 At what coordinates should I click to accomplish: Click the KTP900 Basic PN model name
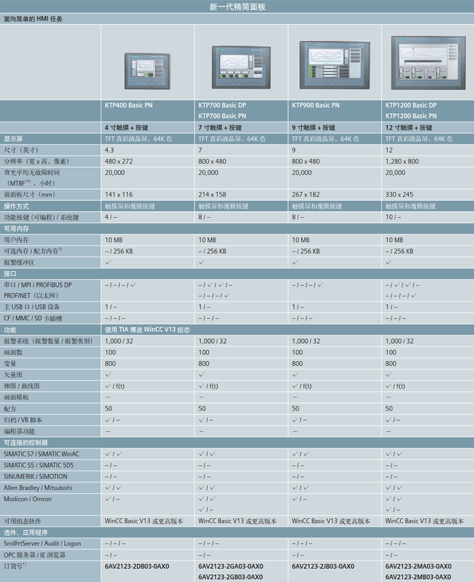tap(315, 105)
